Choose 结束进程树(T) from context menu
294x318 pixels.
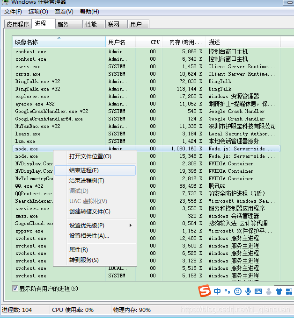95,181
